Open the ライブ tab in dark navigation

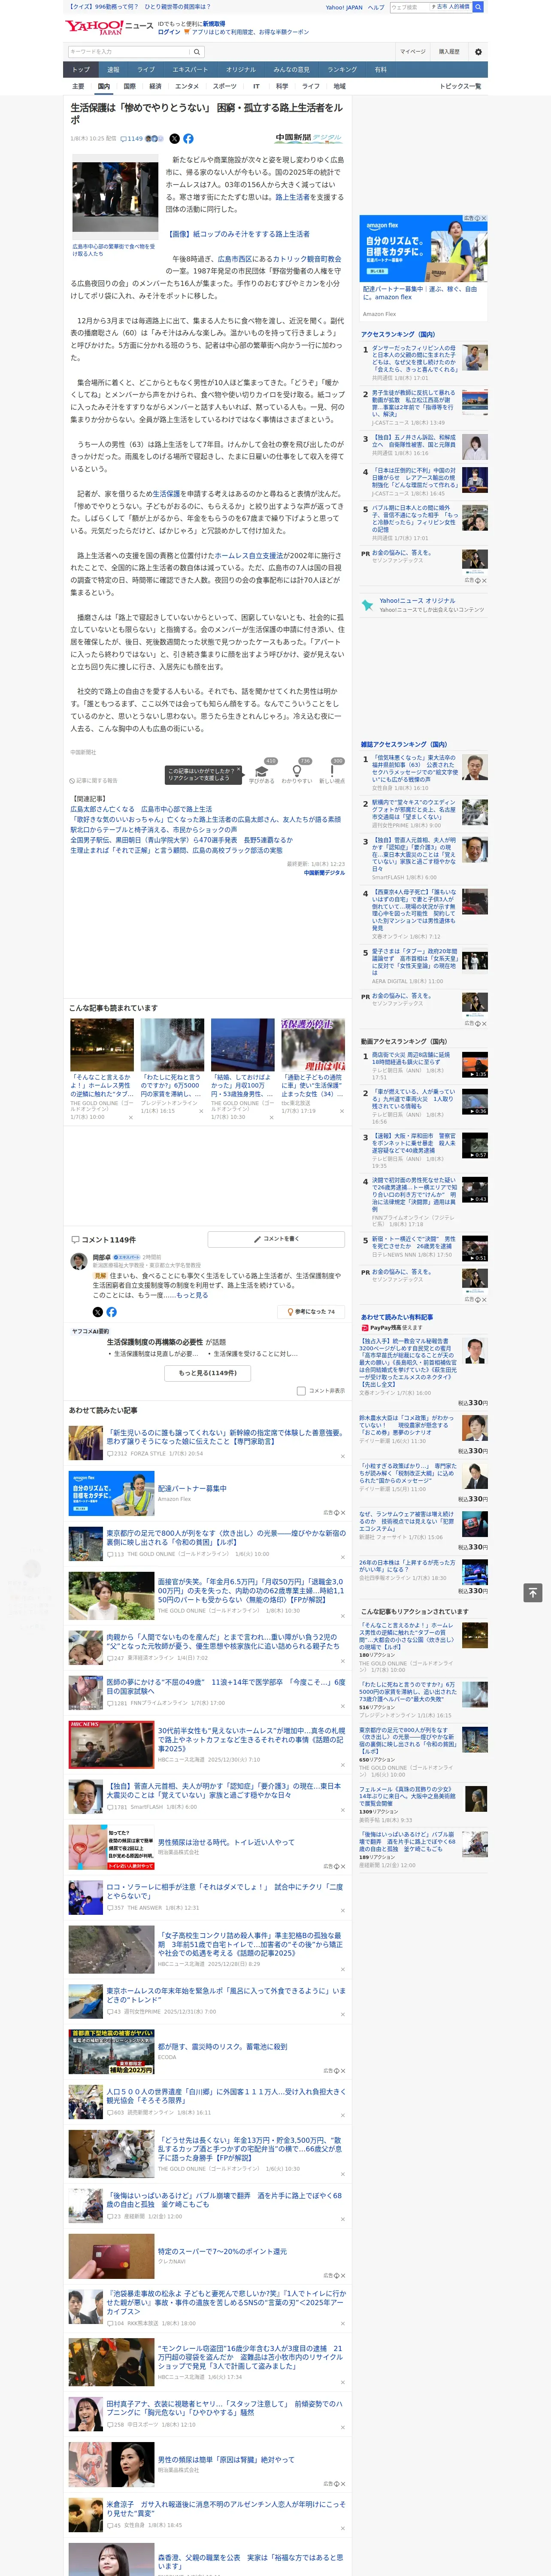[146, 69]
